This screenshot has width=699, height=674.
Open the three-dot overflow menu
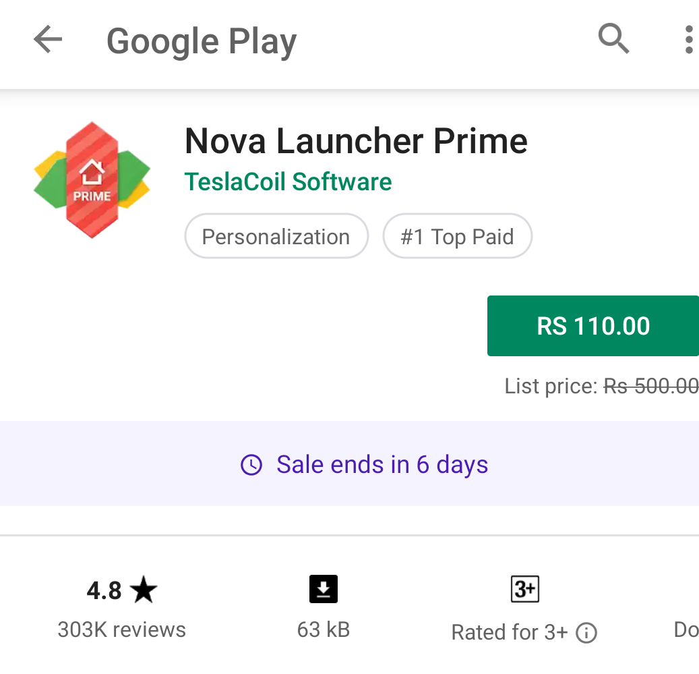tap(688, 40)
